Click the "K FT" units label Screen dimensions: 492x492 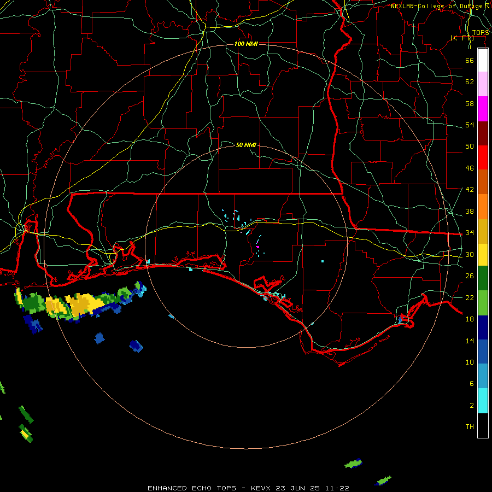coord(462,38)
